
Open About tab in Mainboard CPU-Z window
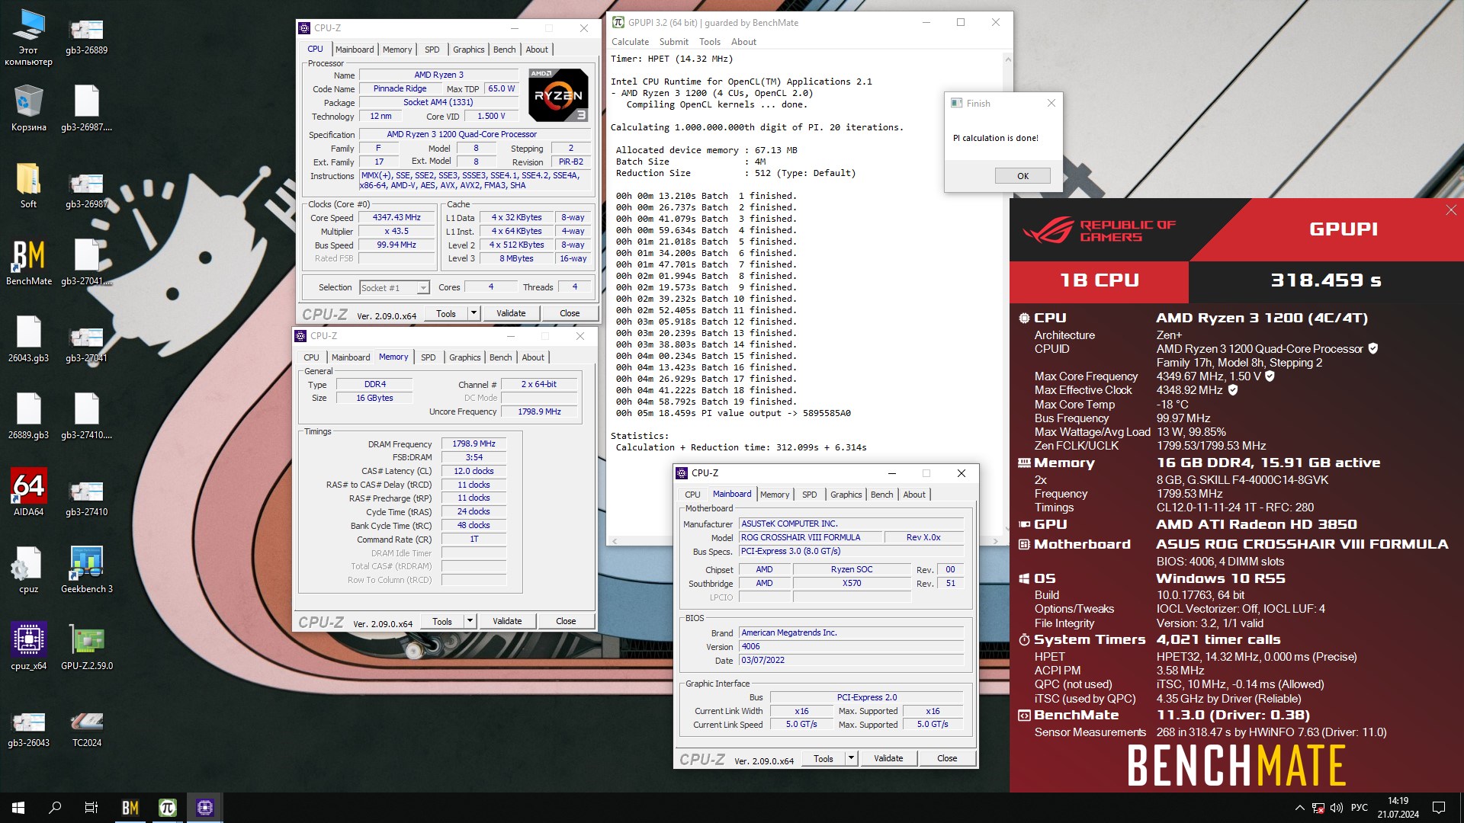[x=914, y=495]
